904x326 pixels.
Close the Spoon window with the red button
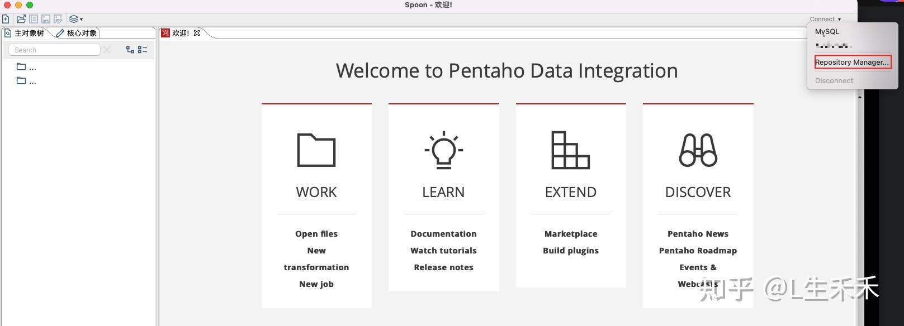(x=7, y=4)
